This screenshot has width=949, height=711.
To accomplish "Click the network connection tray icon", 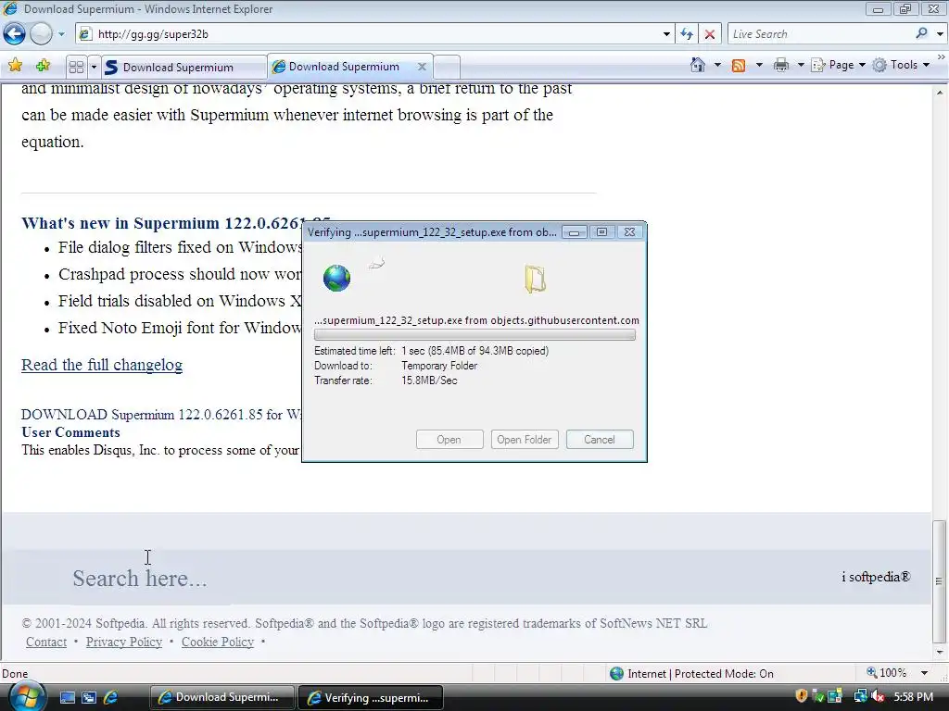I will click(x=860, y=696).
